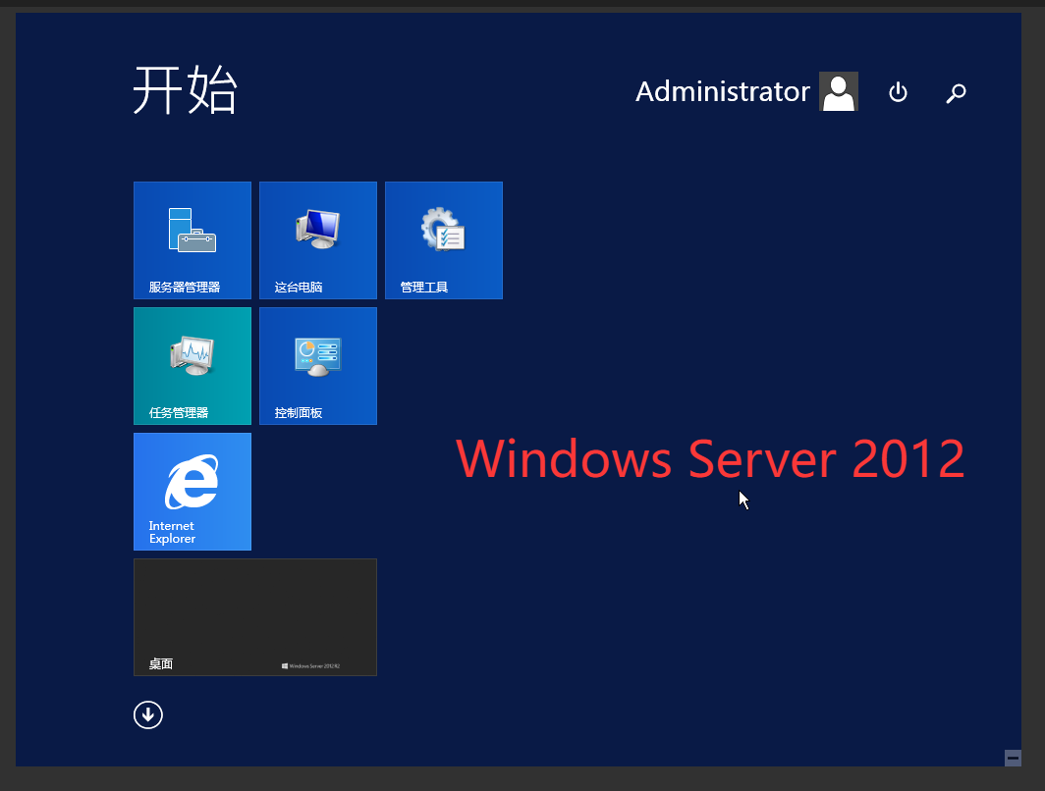Switch to the 桌面 desktop tile
This screenshot has height=791, width=1045.
[x=255, y=617]
